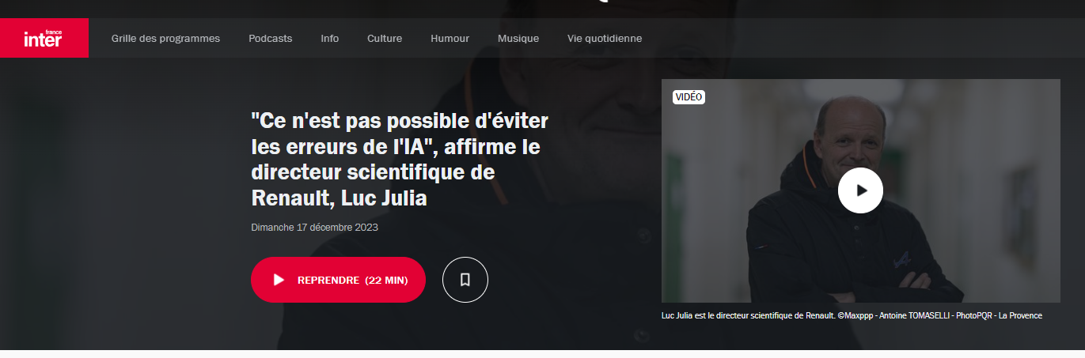The image size is (1085, 358).
Task: Click the VIDÉO badge on the thumbnail
Action: [689, 97]
